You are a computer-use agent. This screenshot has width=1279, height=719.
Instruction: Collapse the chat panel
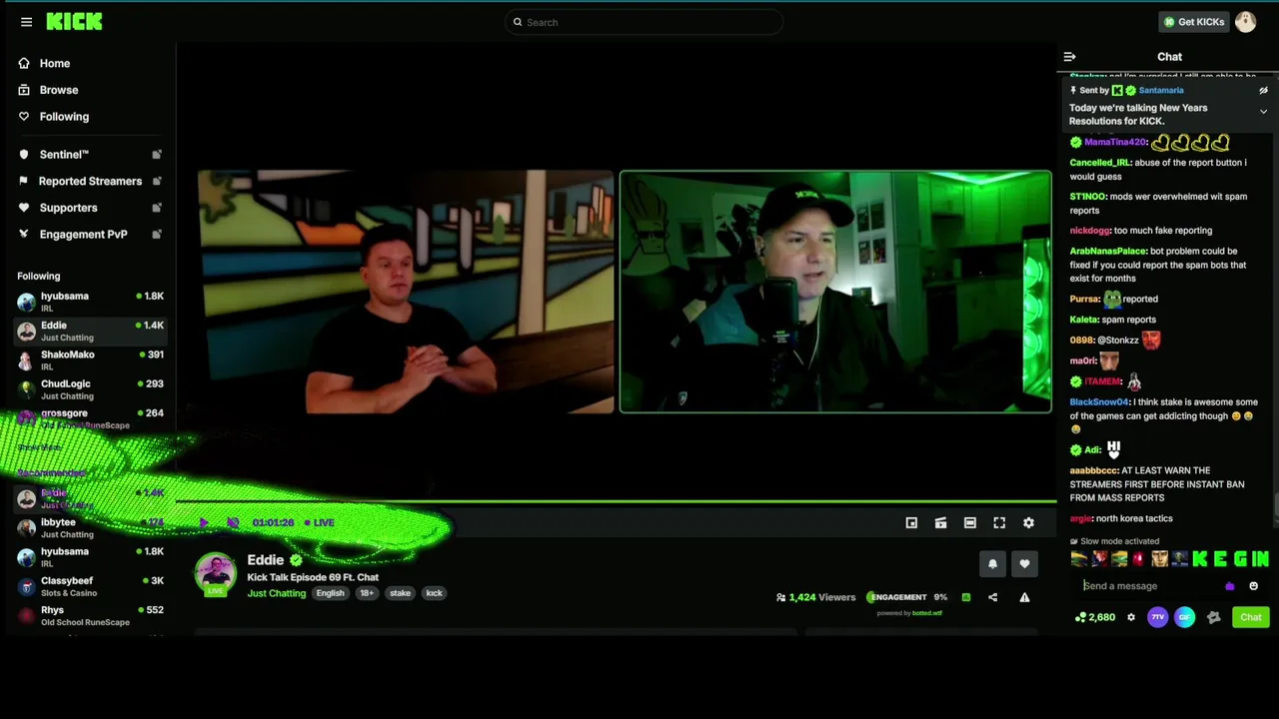click(x=1069, y=57)
